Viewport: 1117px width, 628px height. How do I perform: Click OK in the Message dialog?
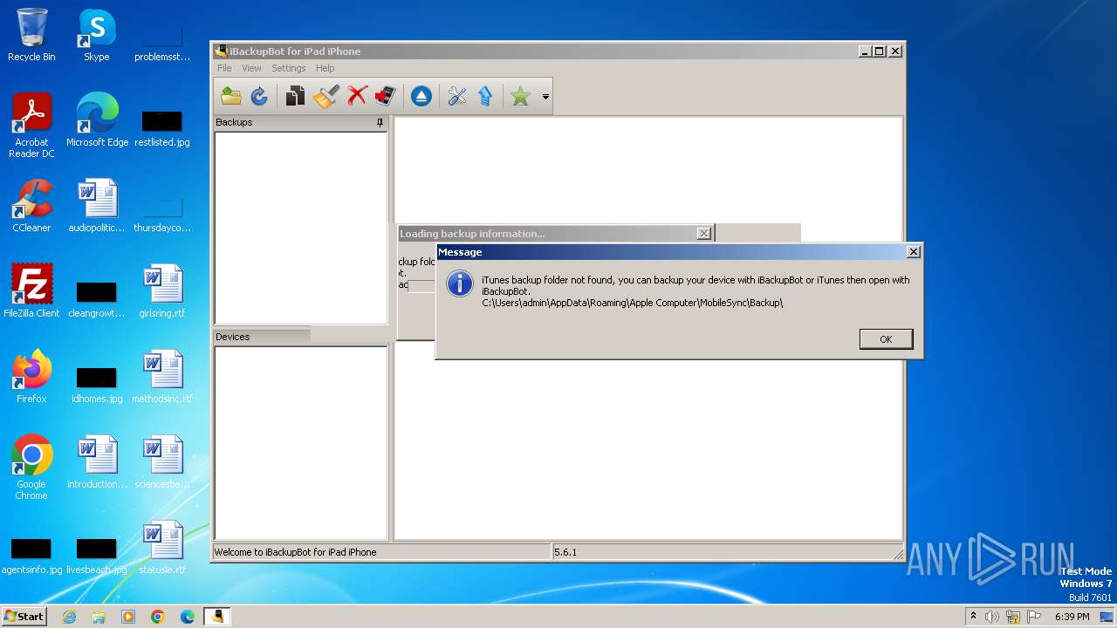click(x=886, y=339)
